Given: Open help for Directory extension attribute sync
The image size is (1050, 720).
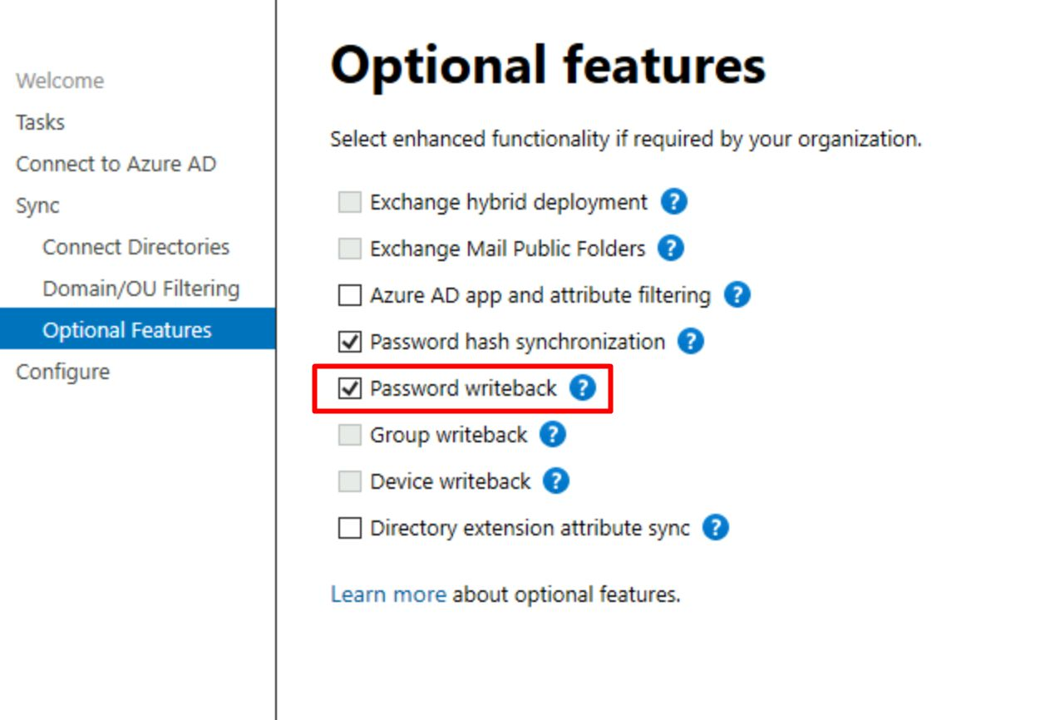Looking at the screenshot, I should click(x=716, y=528).
